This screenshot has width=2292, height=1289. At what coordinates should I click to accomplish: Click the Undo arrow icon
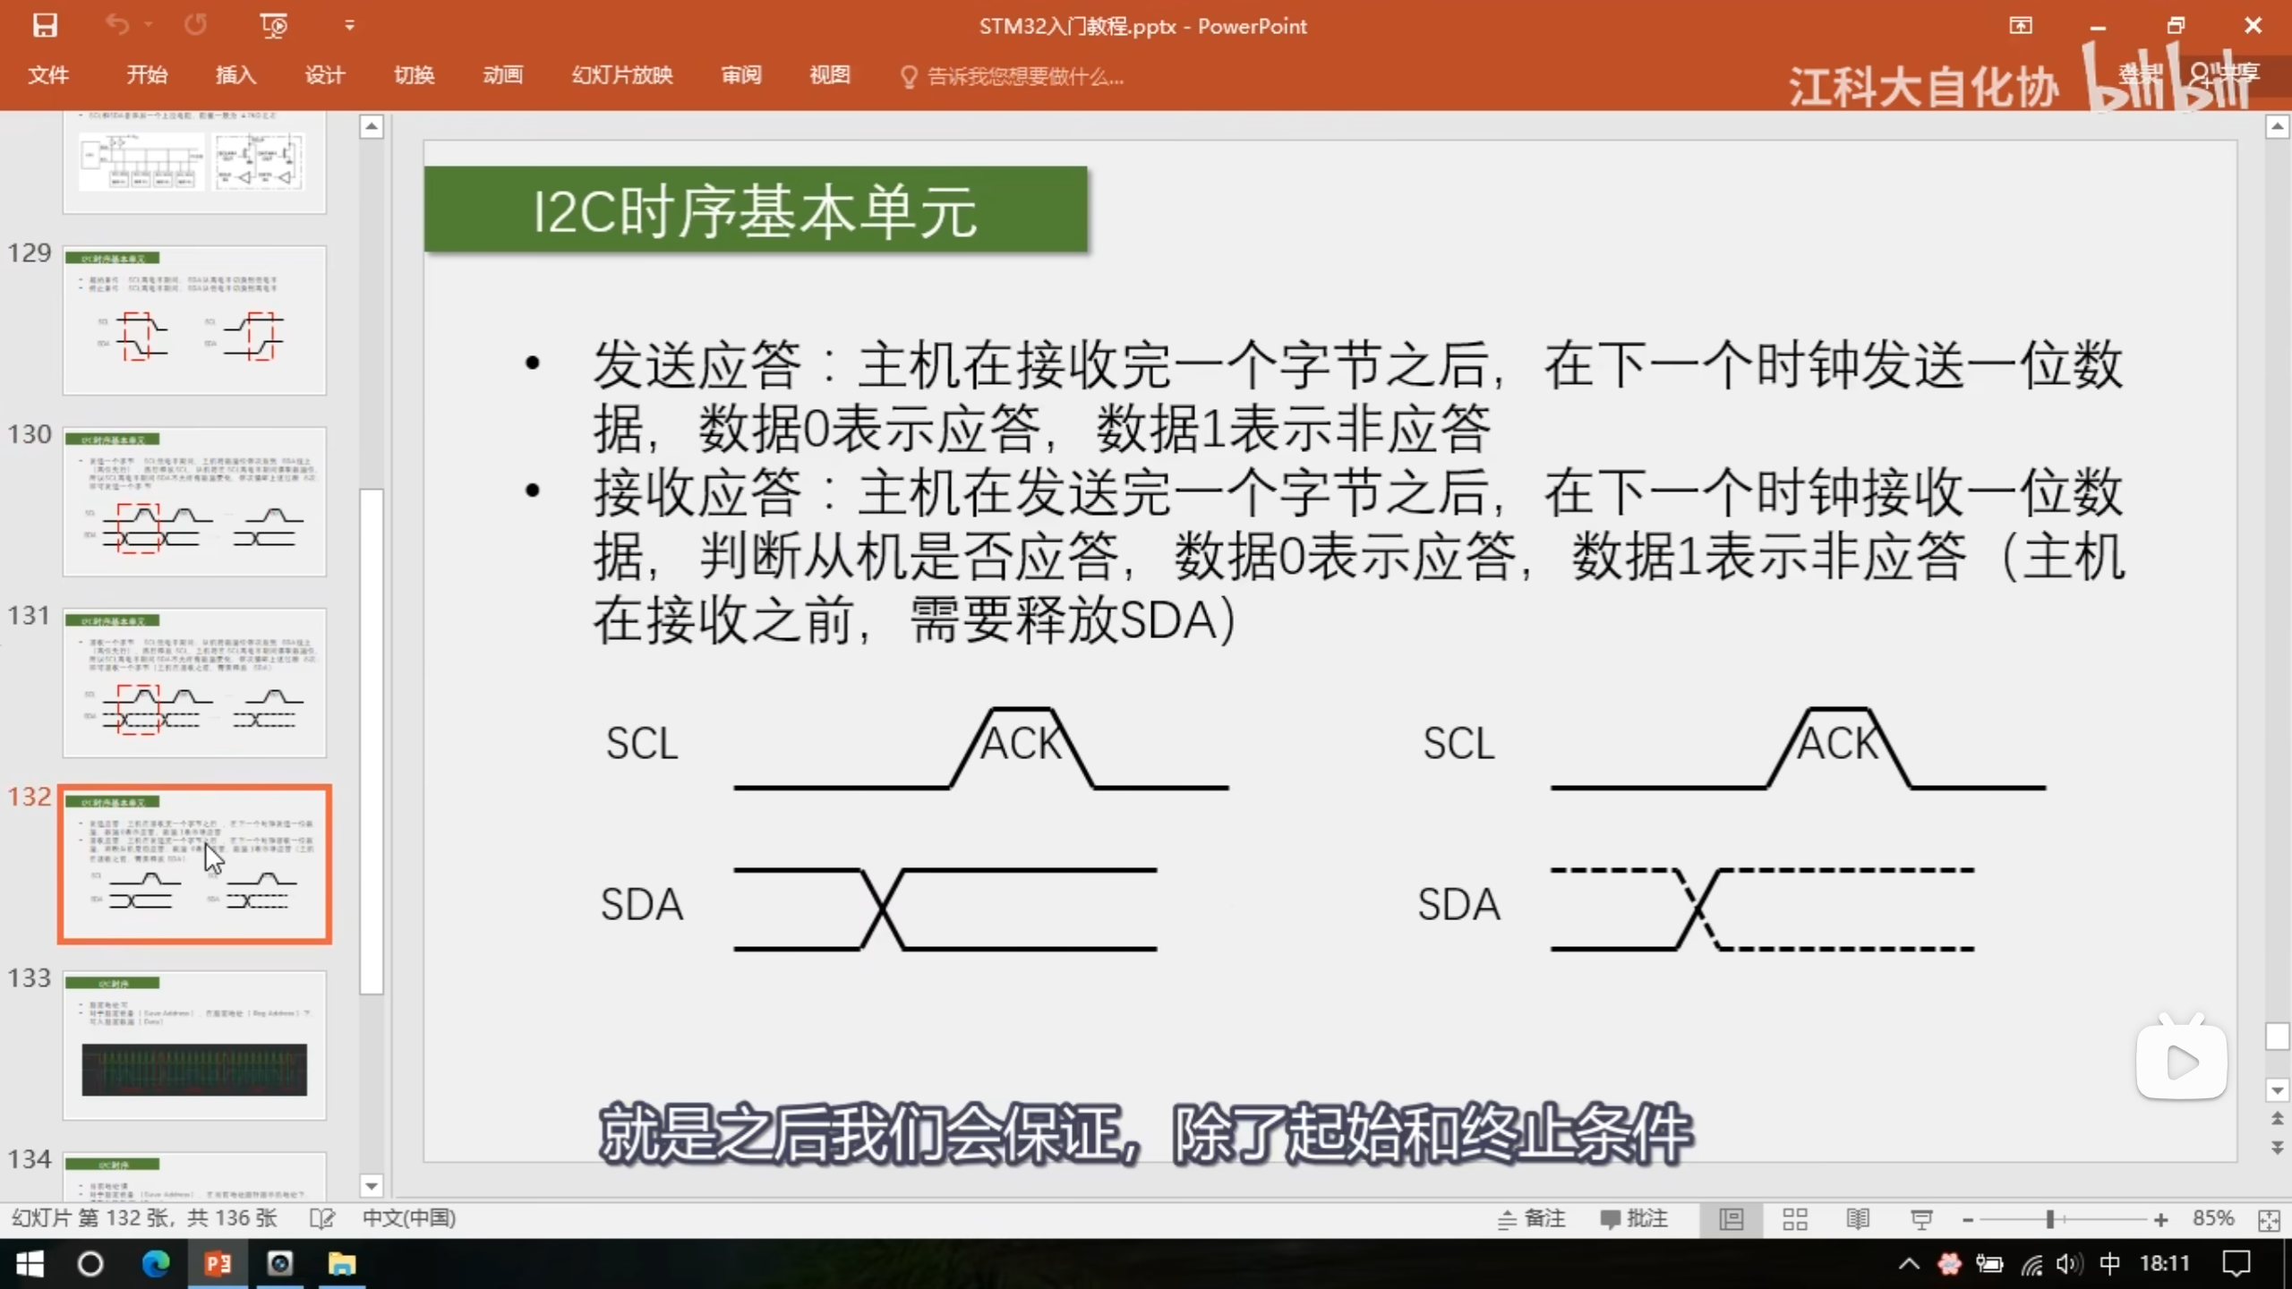point(117,25)
